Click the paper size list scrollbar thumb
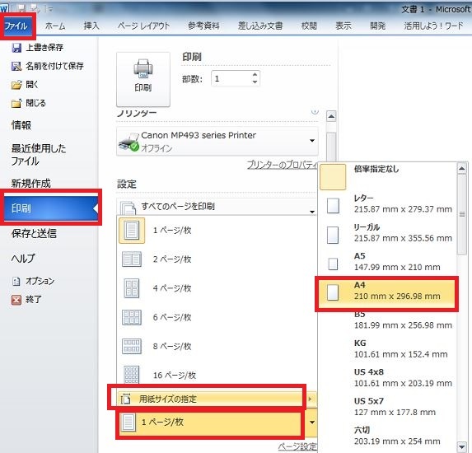The width and height of the screenshot is (472, 453). point(462,214)
